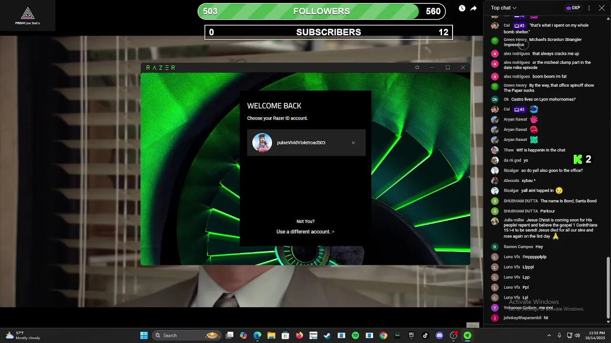This screenshot has width=611, height=343.
Task: Launch Copilot from the taskbar
Action: point(243,335)
